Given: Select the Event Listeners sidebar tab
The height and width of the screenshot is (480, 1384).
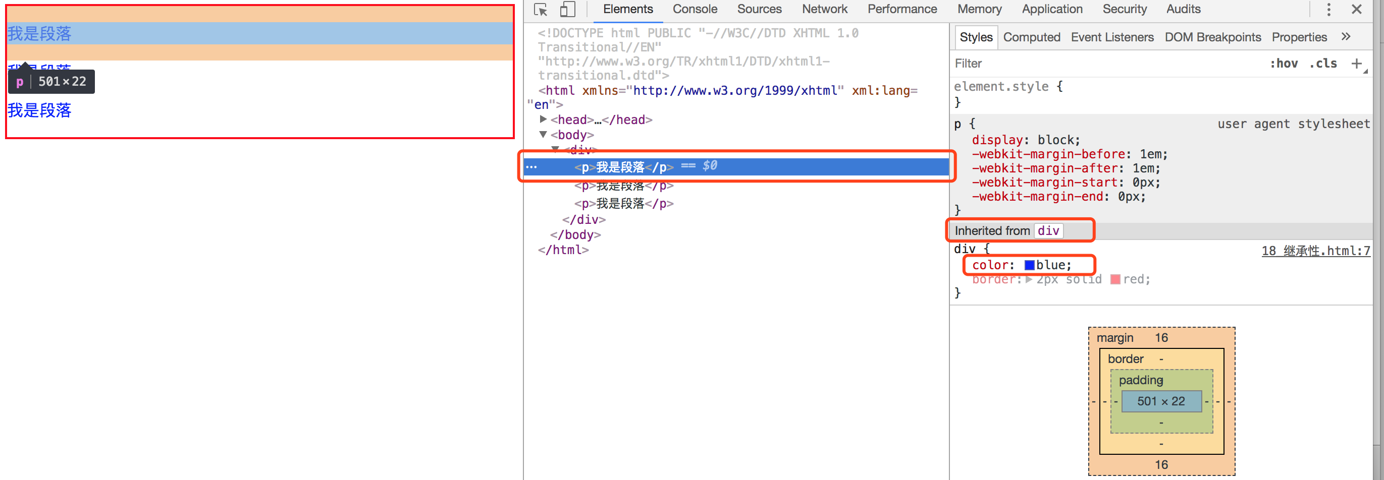Looking at the screenshot, I should (1112, 37).
